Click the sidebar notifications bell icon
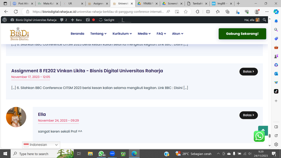Screen dimensions: 281x158 point(276,21)
